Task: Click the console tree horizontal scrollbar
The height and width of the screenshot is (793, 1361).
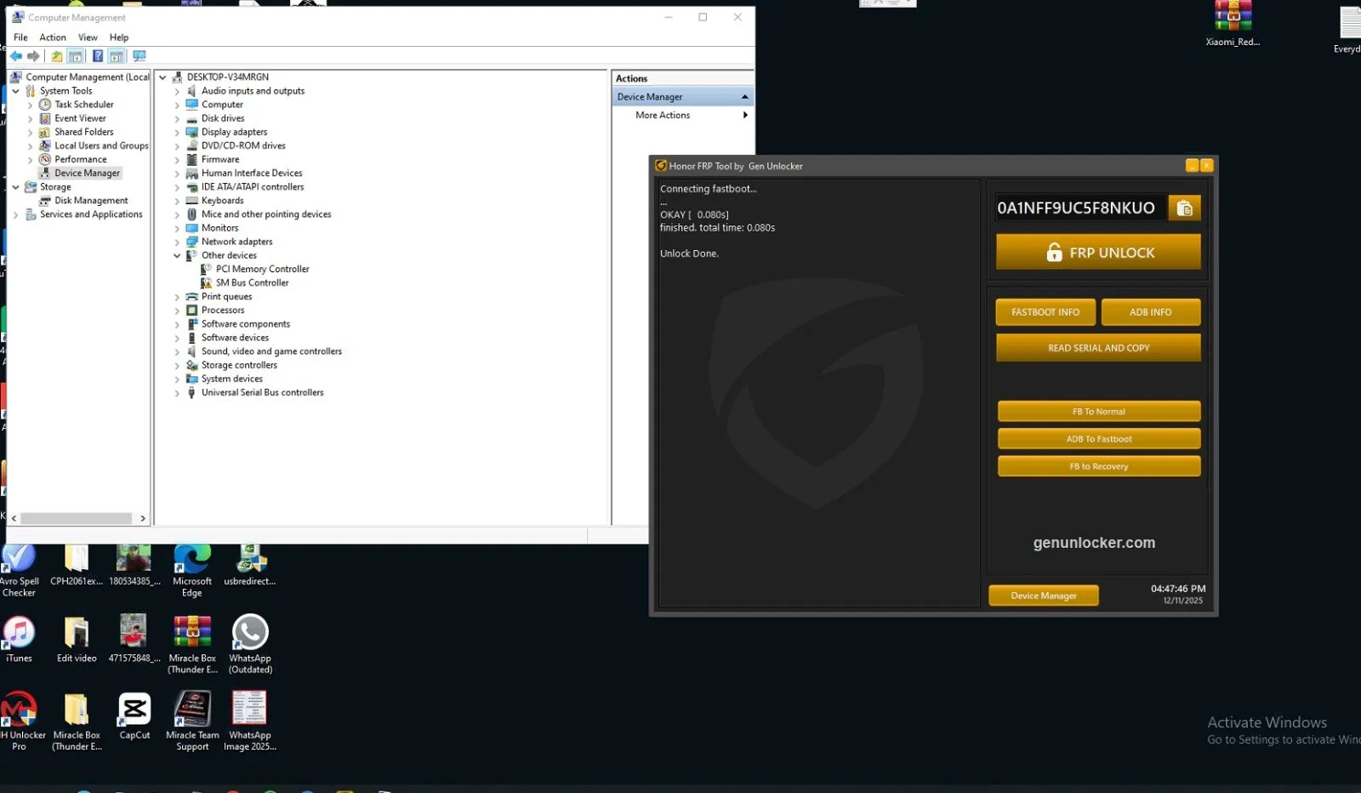Action: [x=77, y=518]
